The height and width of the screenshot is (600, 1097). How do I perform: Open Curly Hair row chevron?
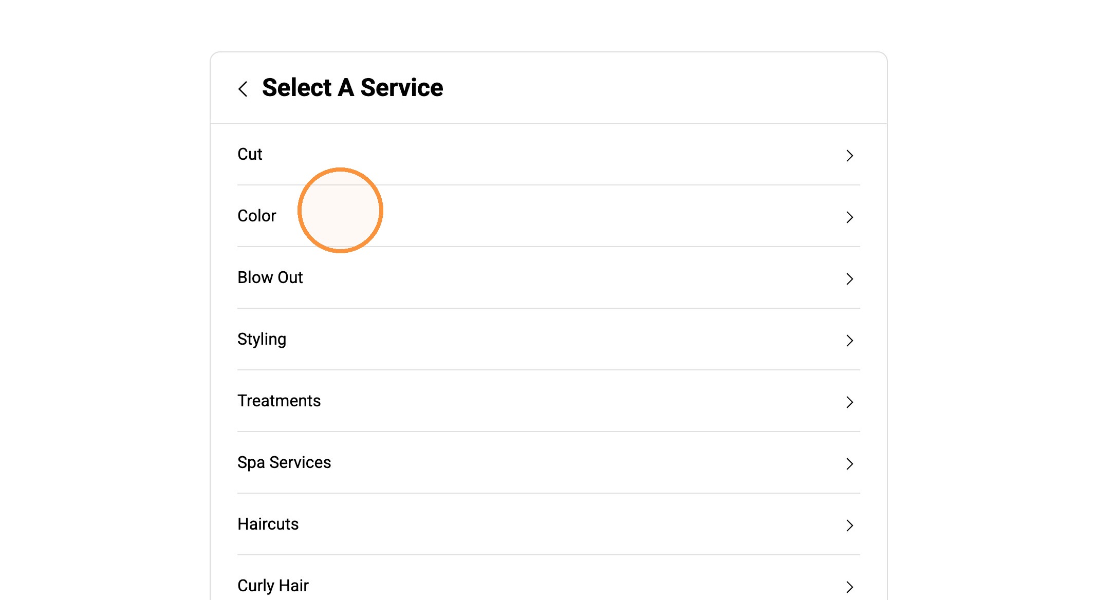tap(849, 587)
